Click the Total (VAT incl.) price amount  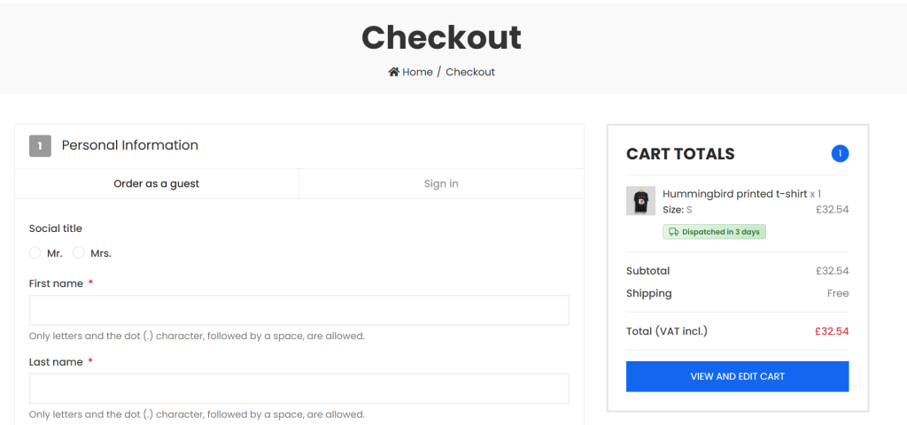(832, 331)
